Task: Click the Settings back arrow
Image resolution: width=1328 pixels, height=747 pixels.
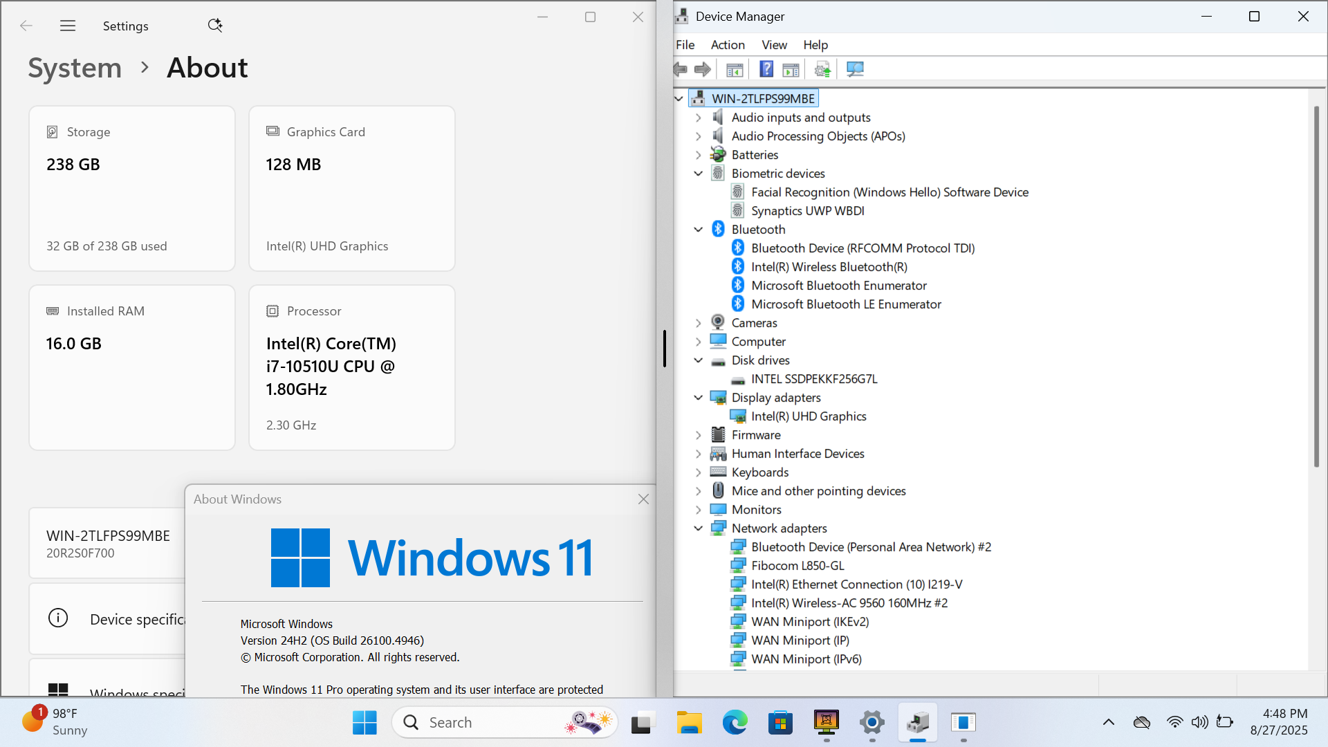Action: [x=26, y=26]
